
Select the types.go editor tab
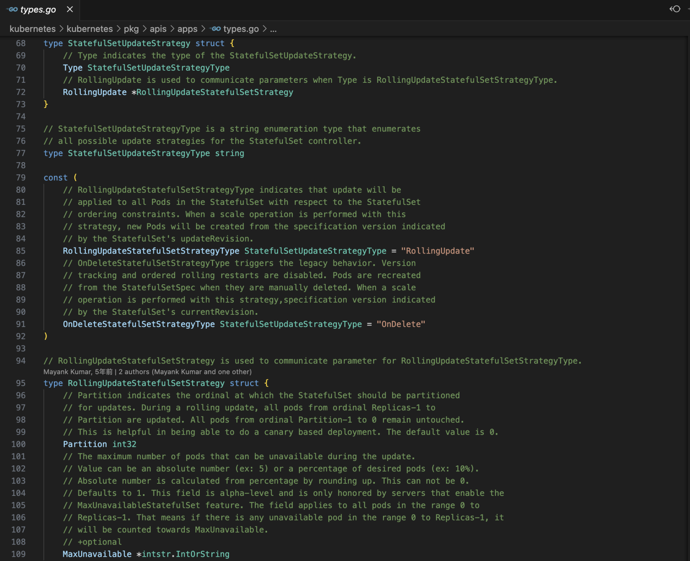click(x=38, y=9)
